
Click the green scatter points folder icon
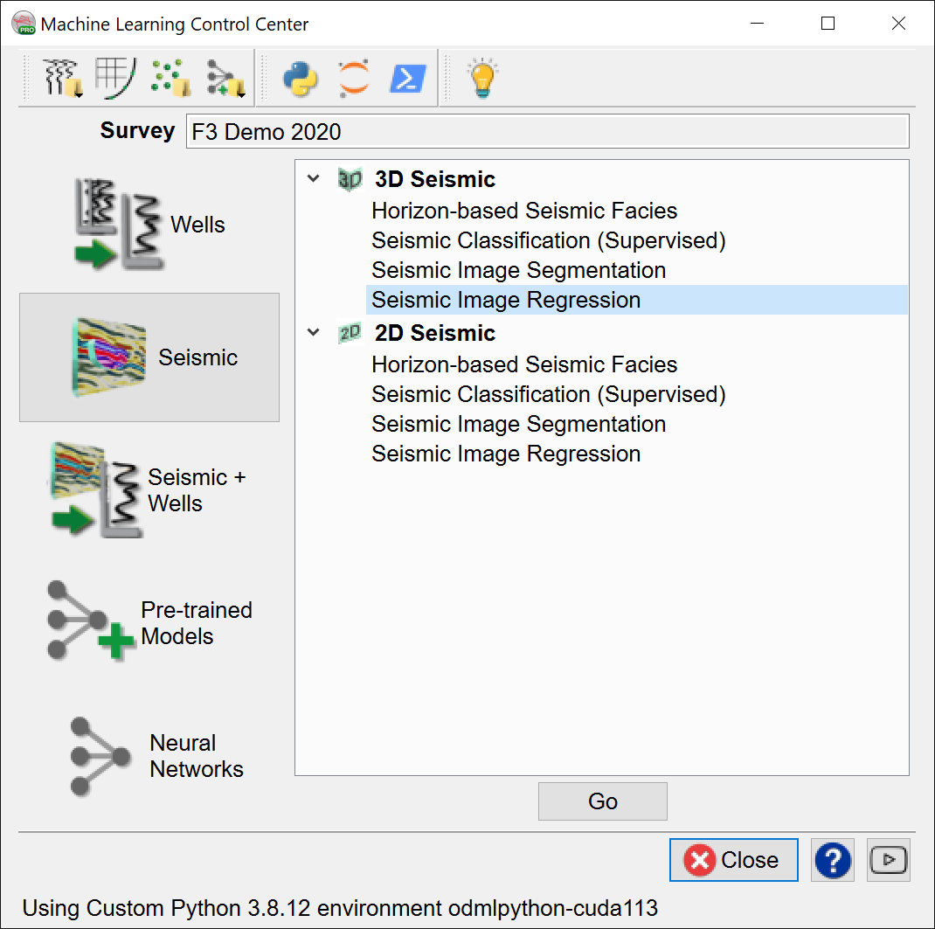pos(170,79)
